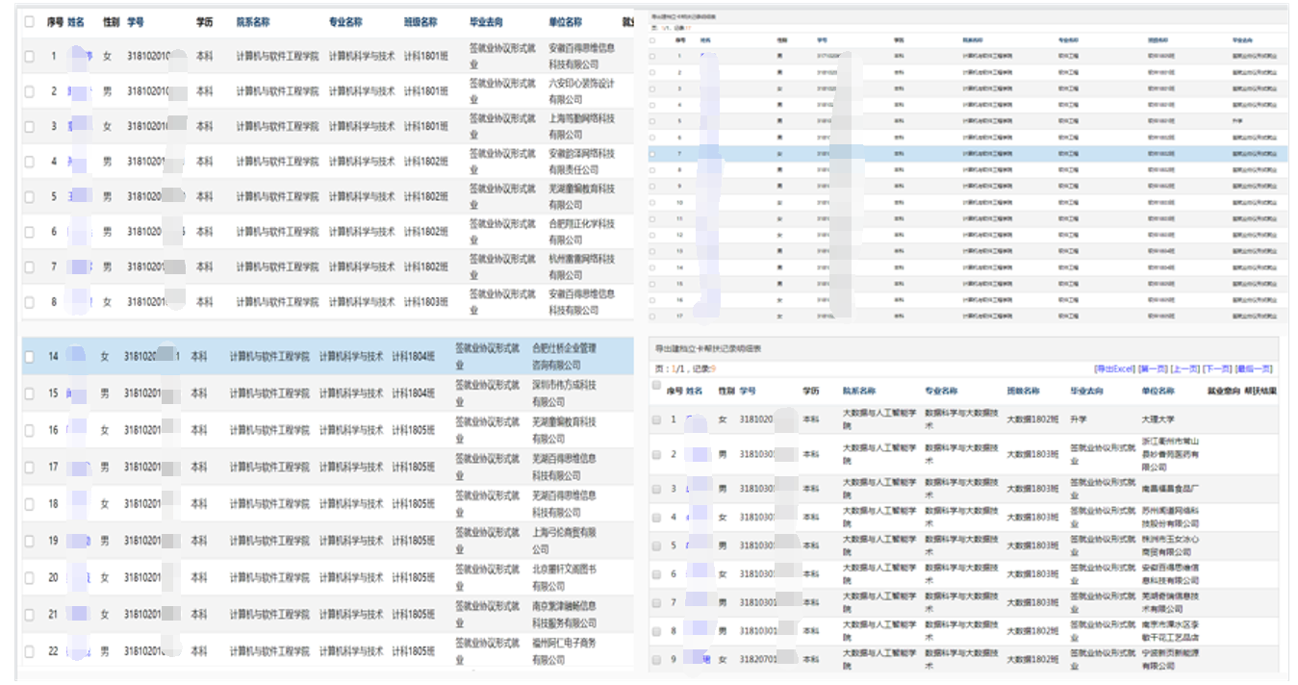Go to 下一页 in pagination links

(1216, 368)
